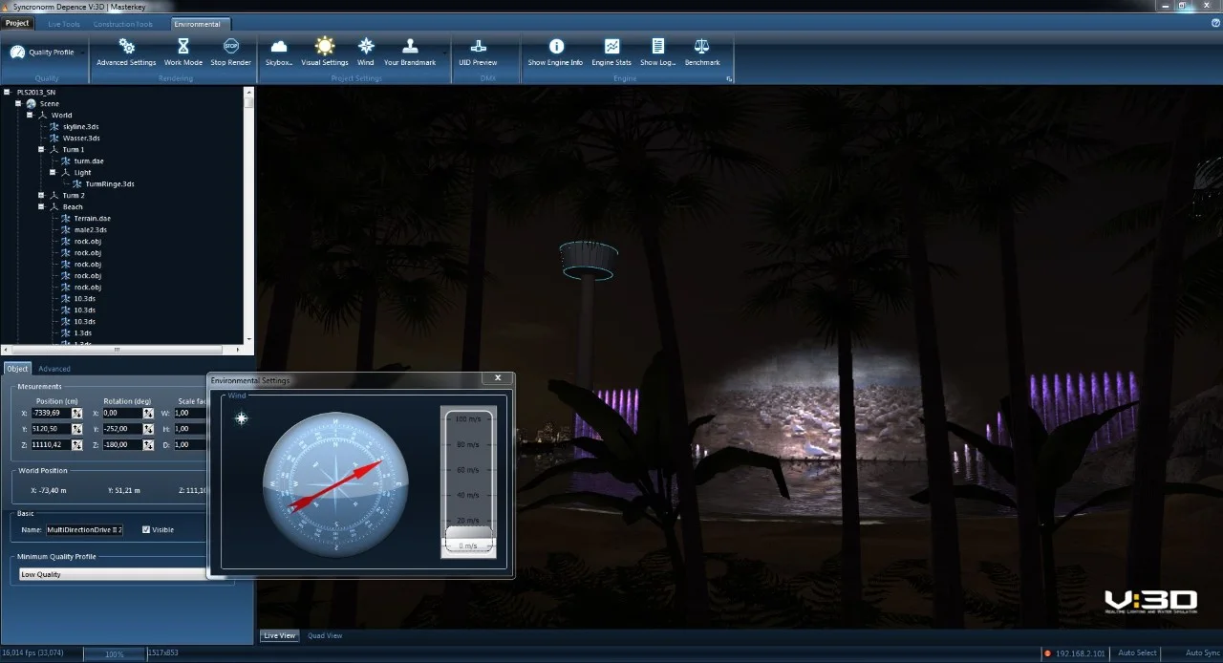Click the wind speed slider handle
This screenshot has width=1223, height=663.
[x=468, y=539]
